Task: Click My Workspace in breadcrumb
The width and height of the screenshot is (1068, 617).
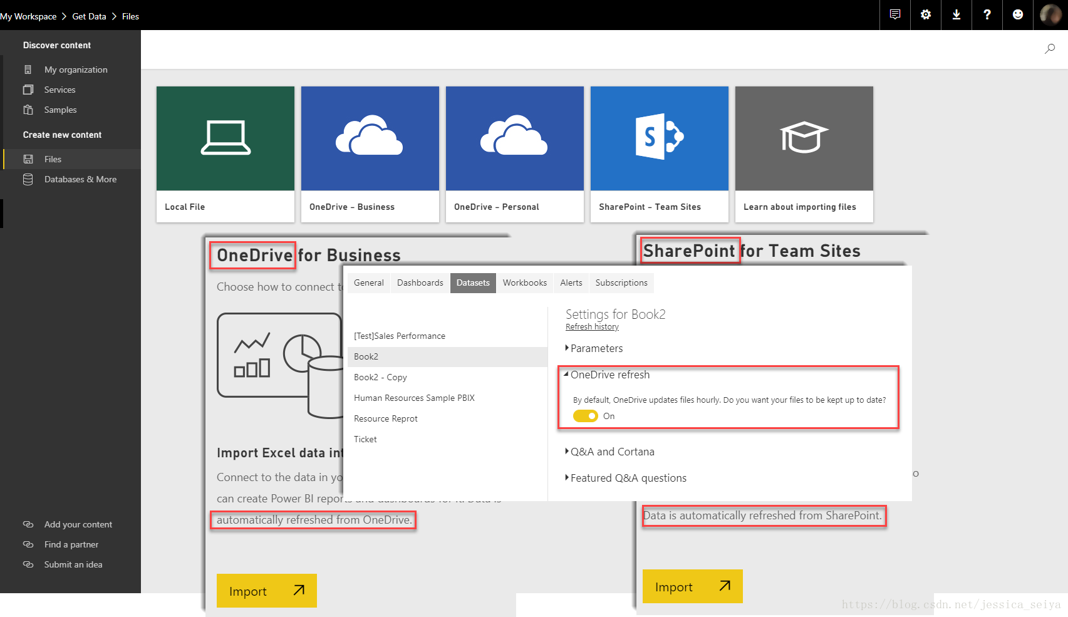Action: (x=28, y=16)
